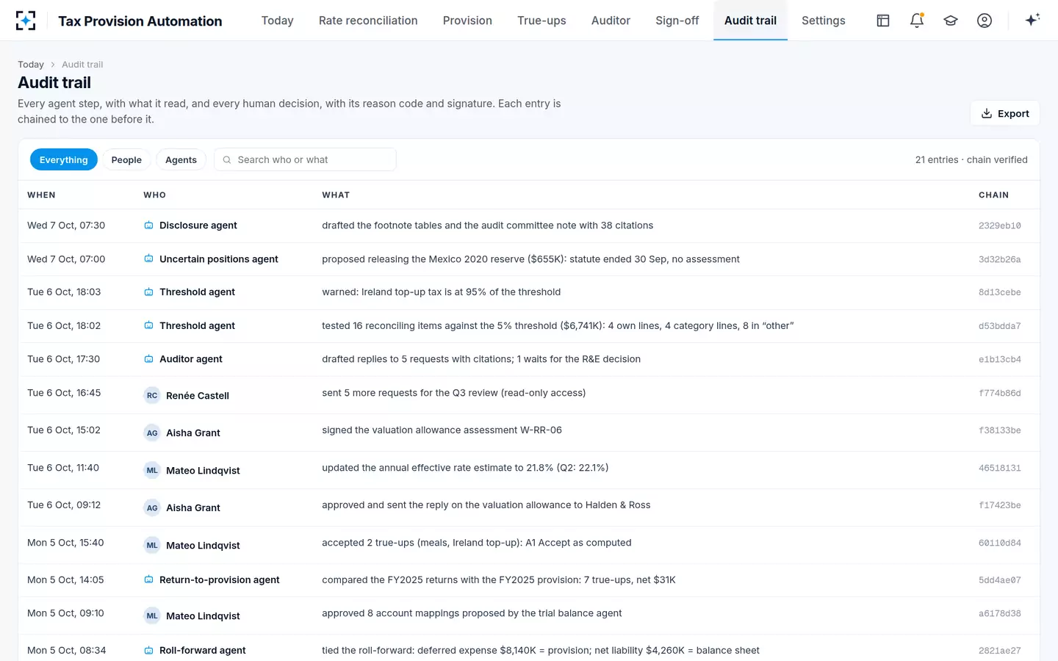Click the WHEN column header

click(x=41, y=195)
